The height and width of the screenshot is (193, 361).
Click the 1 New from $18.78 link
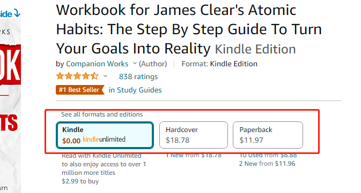194,156
